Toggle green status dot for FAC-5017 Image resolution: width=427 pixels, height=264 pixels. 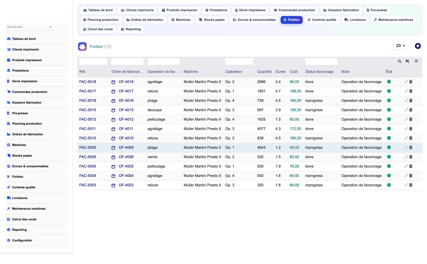(x=389, y=91)
